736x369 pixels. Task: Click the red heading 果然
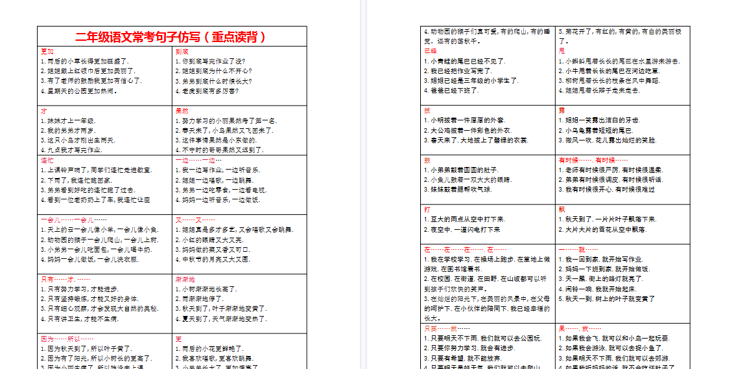pos(182,111)
